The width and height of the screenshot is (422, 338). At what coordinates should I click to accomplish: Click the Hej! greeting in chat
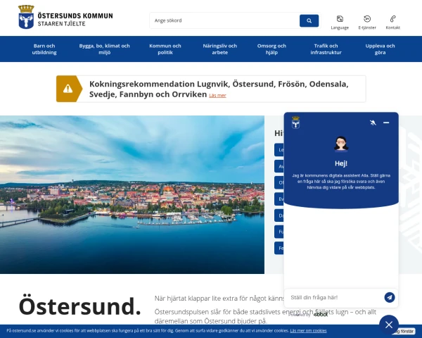click(x=341, y=163)
